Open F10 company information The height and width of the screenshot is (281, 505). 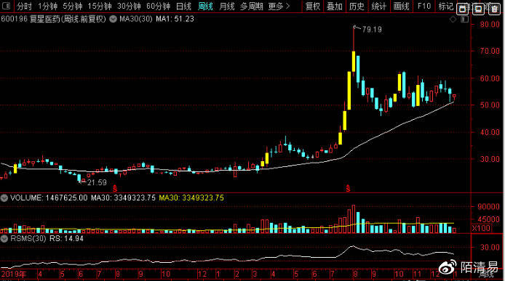coord(424,6)
